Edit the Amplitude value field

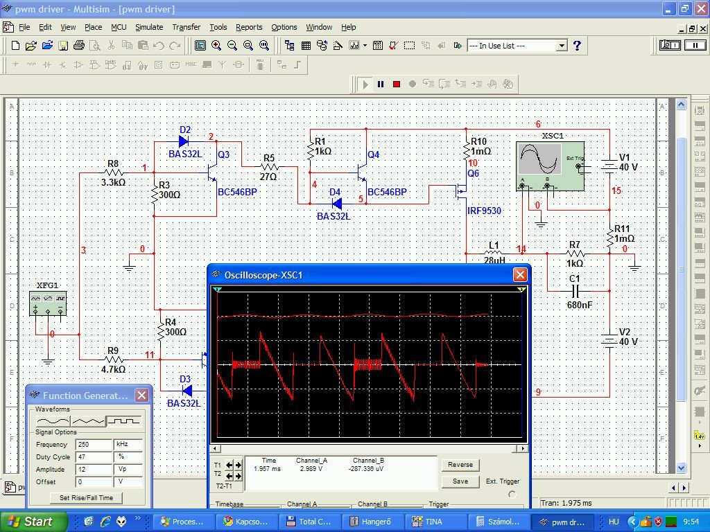point(94,470)
